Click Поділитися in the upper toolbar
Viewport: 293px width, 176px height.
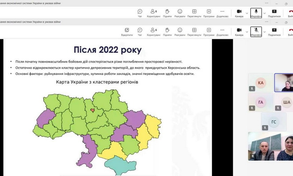tap(274, 13)
